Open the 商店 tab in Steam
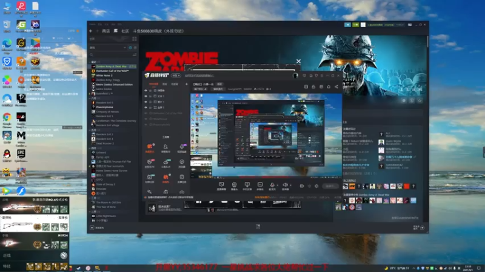The image size is (485, 272). tap(105, 31)
